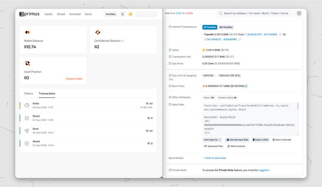Click the Decode Input Data button
Screen dimensions: 322x187
[237, 140]
